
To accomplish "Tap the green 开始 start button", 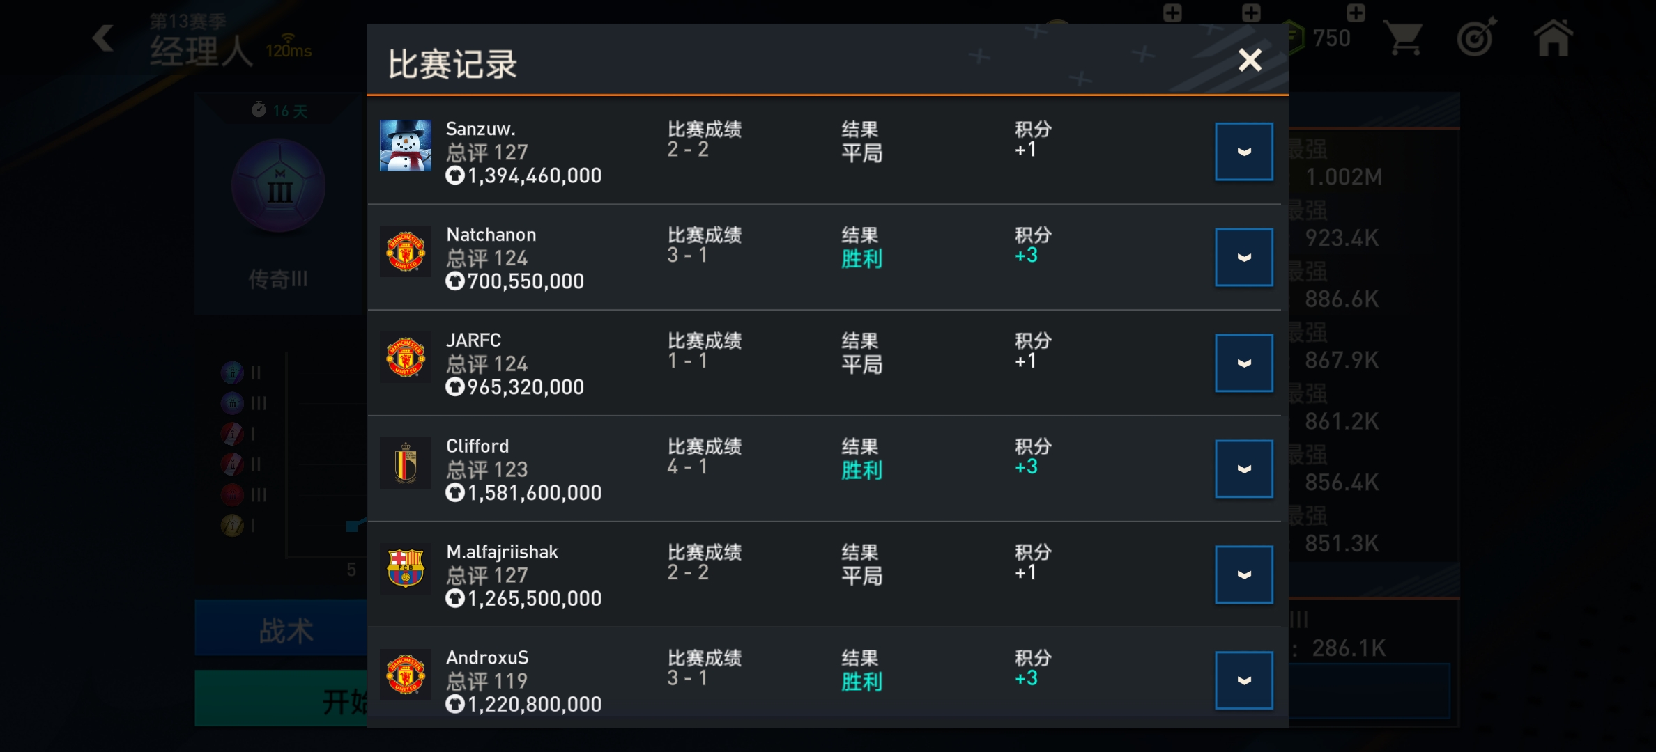I will pyautogui.click(x=281, y=698).
